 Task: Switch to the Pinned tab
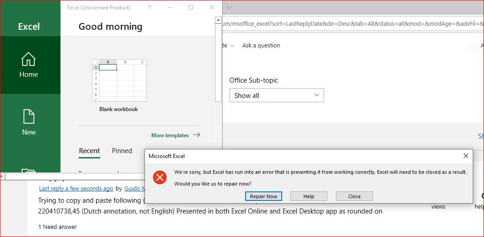click(x=122, y=151)
